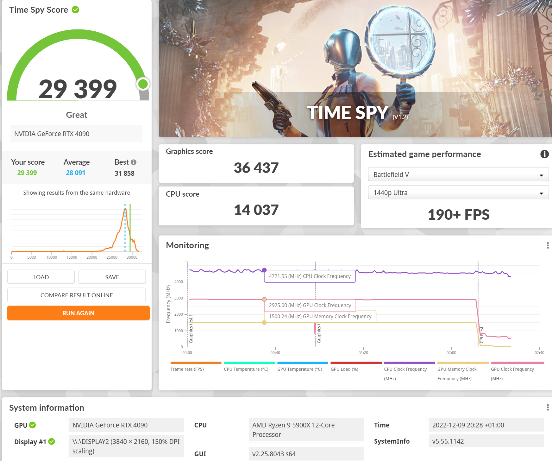Image resolution: width=552 pixels, height=461 pixels.
Task: Toggle the GPU Memory Clock Frequency legend entry
Action: click(463, 371)
